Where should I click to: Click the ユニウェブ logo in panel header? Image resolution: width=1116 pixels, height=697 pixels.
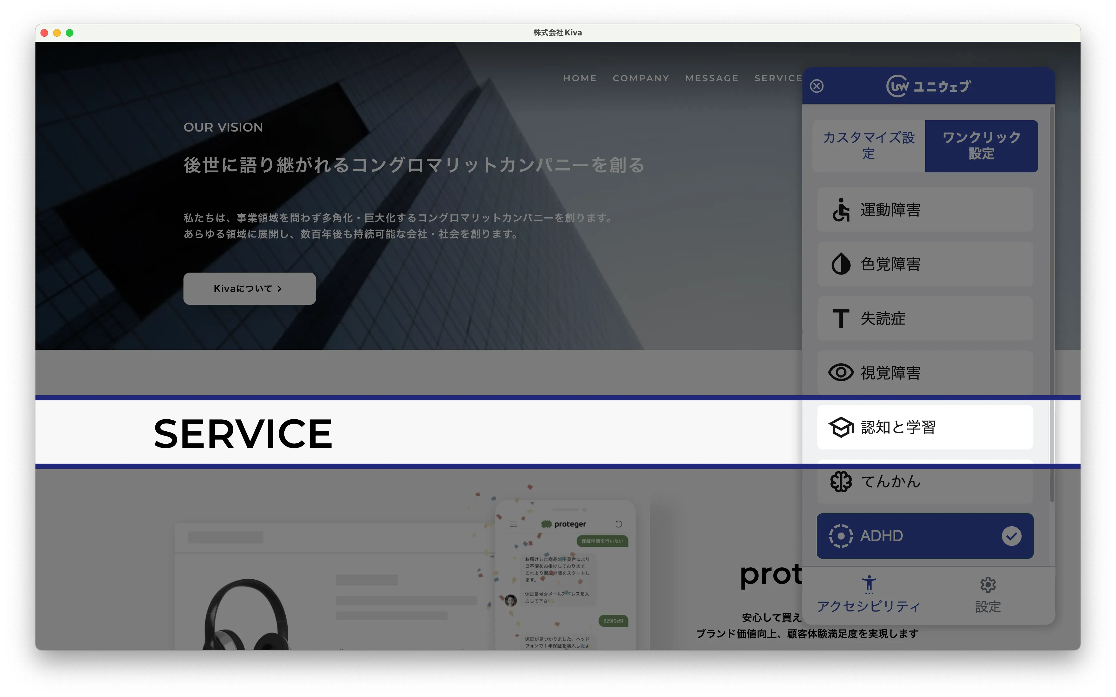click(x=928, y=86)
